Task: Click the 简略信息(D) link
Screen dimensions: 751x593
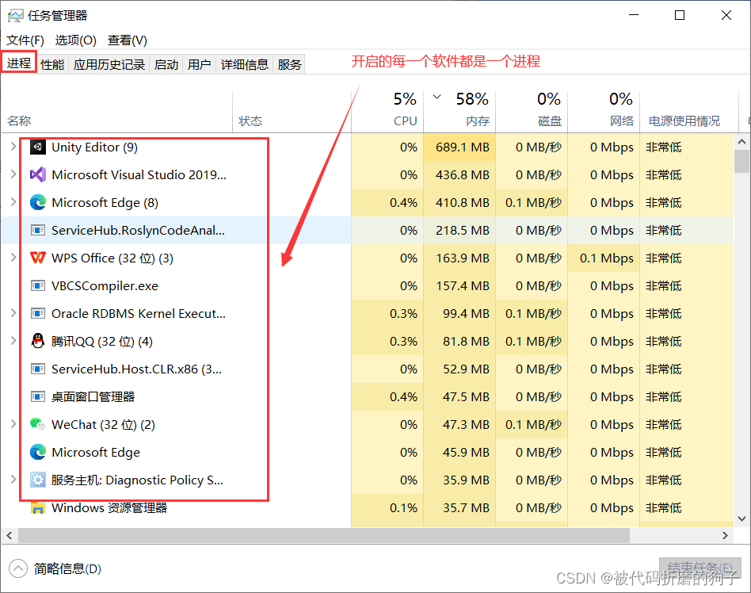Action: pos(67,569)
